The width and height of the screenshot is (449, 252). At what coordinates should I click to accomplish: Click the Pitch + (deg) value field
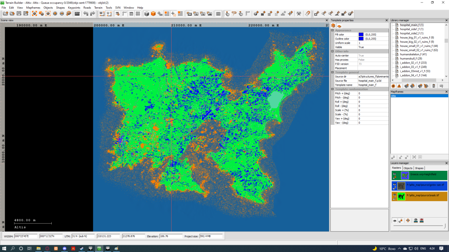point(373,94)
